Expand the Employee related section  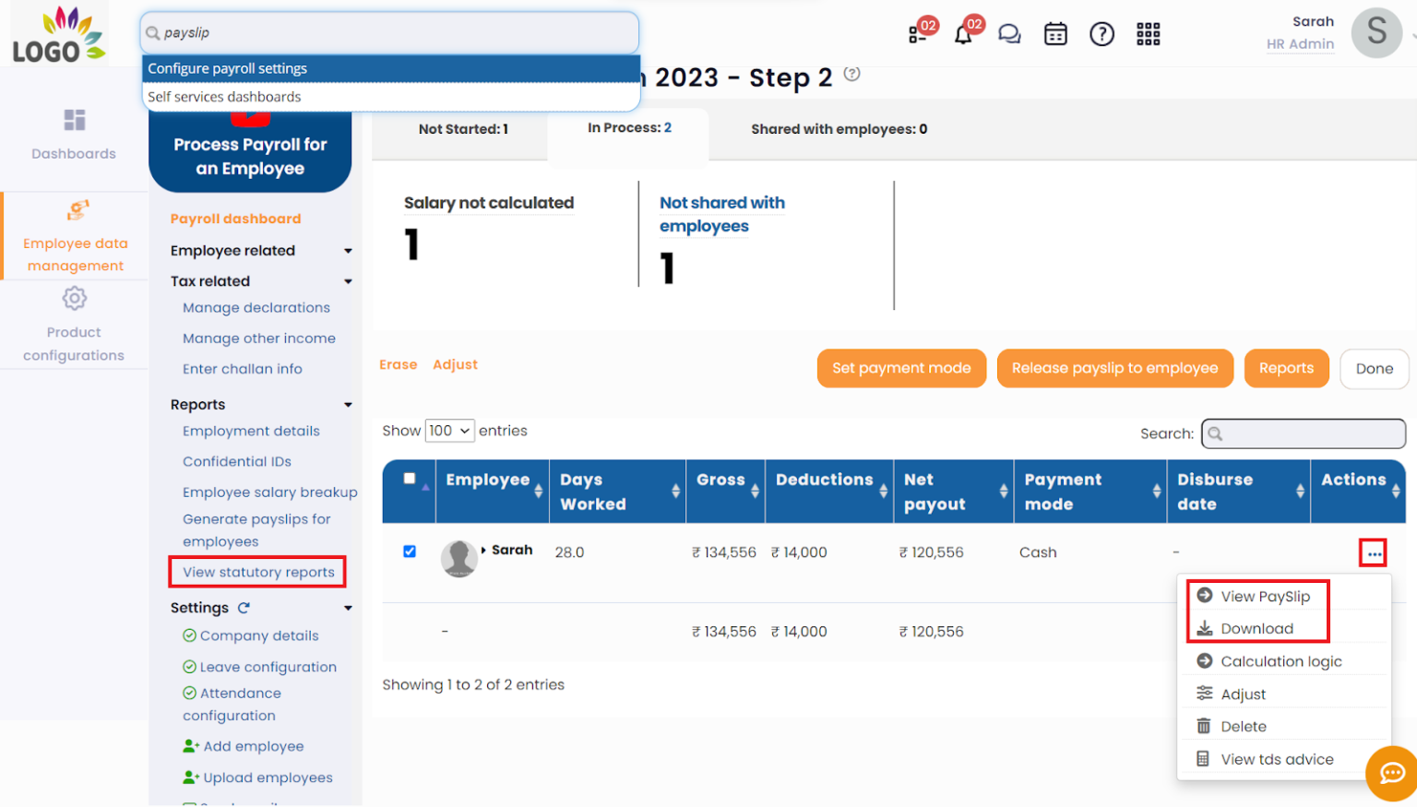point(348,250)
